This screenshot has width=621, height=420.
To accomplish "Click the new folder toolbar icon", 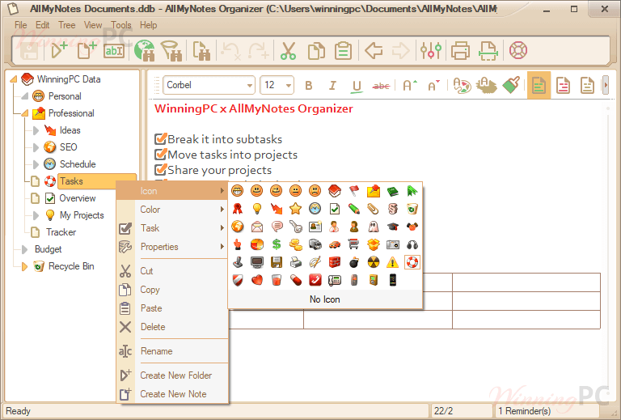I will coord(59,51).
